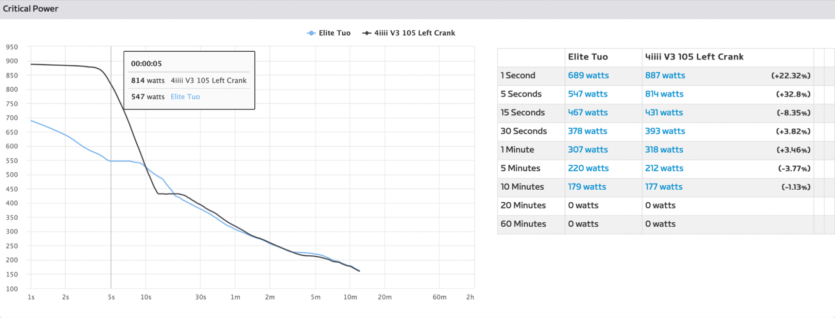Image resolution: width=835 pixels, height=318 pixels.
Task: Open the 887 watts 1 Second link
Action: (665, 75)
